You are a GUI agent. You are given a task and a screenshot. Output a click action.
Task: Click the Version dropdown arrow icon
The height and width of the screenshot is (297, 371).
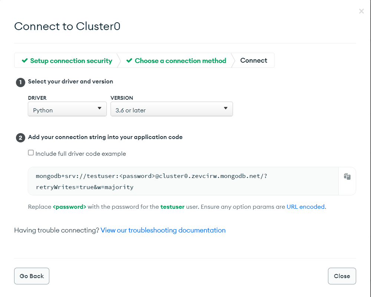pos(226,109)
